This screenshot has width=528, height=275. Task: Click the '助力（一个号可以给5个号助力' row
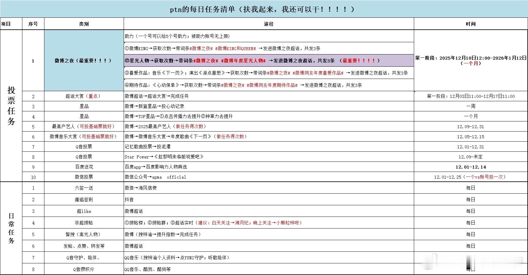click(269, 36)
